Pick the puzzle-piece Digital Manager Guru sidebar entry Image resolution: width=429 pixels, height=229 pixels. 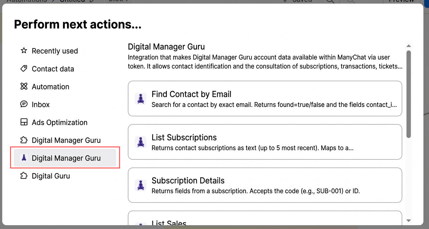point(65,140)
